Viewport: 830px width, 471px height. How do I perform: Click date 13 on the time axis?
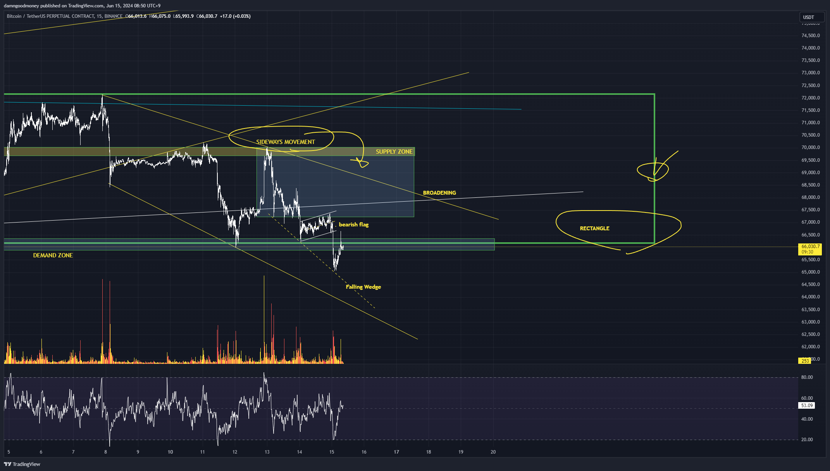tap(267, 452)
